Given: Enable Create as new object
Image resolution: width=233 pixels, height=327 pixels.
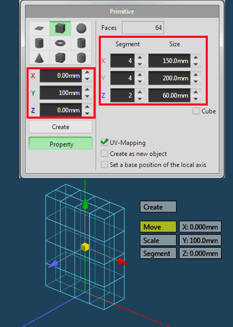Looking at the screenshot, I should pyautogui.click(x=105, y=154).
